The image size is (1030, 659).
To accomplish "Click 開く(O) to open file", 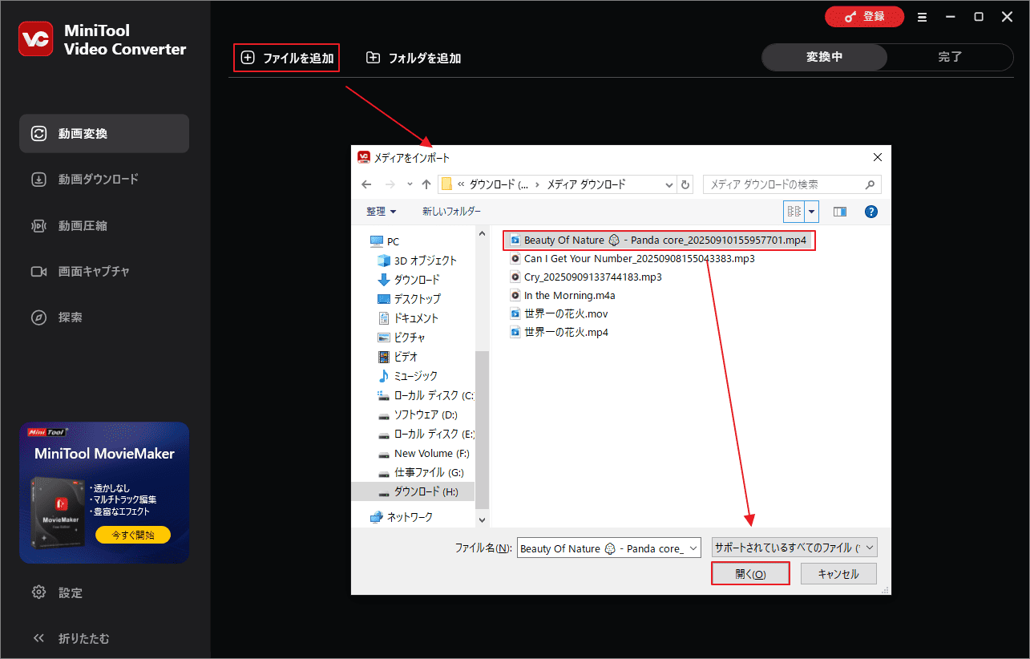I will pos(750,574).
